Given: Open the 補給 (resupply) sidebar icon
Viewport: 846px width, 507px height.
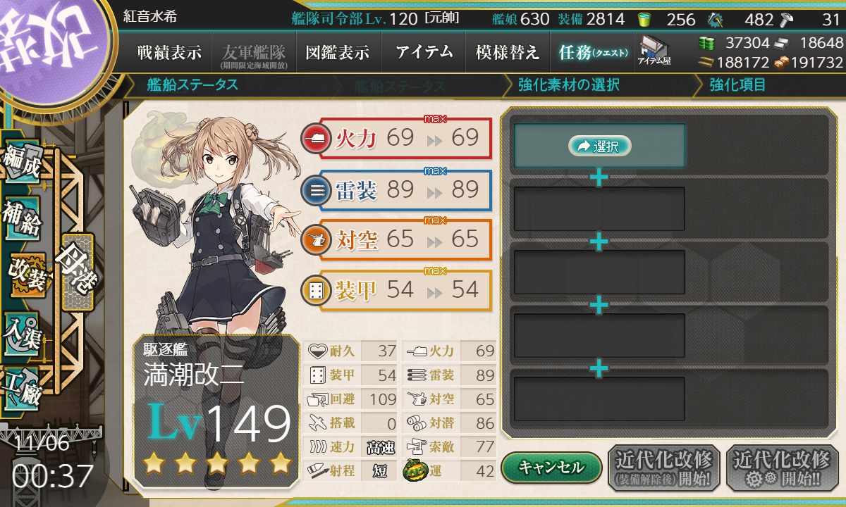Looking at the screenshot, I should point(22,220).
